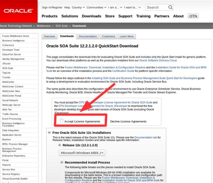The width and height of the screenshot is (213, 183).
Task: Open the Microsoft Windows 64bit platform dropdown
Action: pos(82,153)
